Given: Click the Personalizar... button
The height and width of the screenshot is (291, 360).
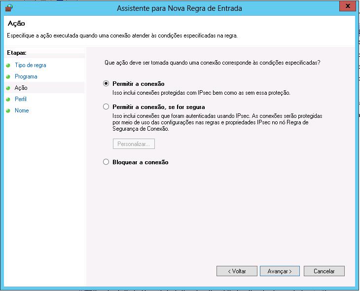Looking at the screenshot, I should pos(134,144).
